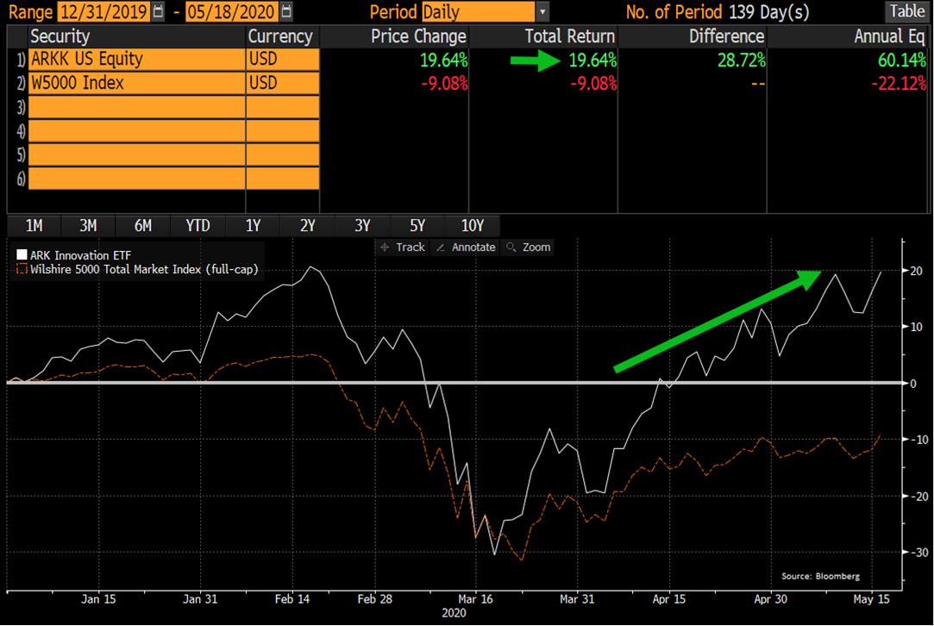Image resolution: width=934 pixels, height=626 pixels.
Task: Click the Annual Eq column header
Action: (x=889, y=36)
